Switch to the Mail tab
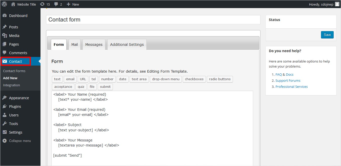This screenshot has height=166, width=341. pos(74,45)
